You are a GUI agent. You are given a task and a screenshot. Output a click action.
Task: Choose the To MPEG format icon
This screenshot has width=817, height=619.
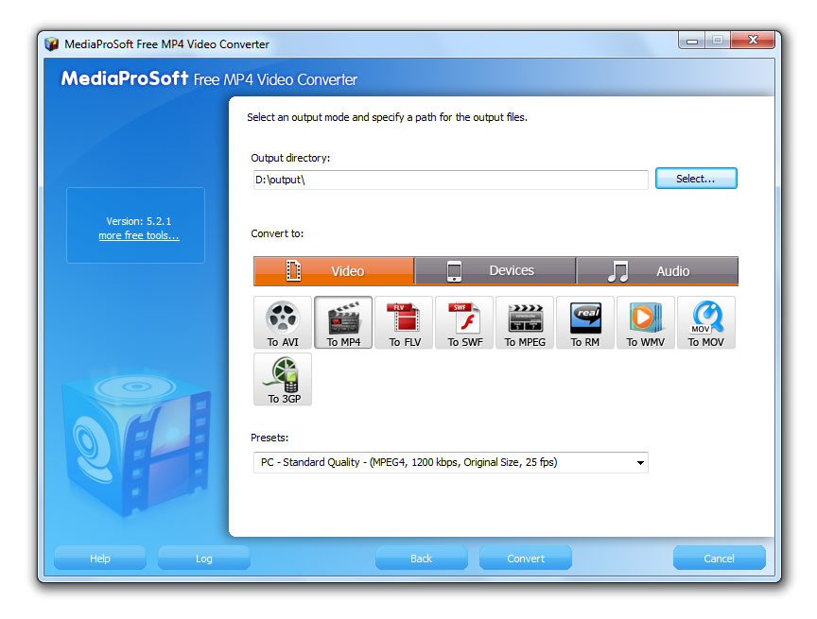click(525, 322)
